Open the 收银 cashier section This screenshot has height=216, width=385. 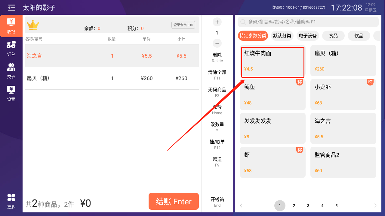(x=11, y=26)
